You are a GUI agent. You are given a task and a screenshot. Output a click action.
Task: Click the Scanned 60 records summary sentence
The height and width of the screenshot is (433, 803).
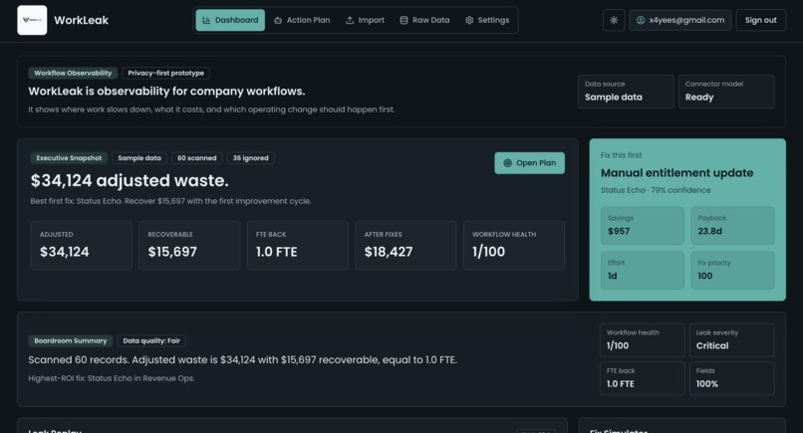tap(242, 359)
